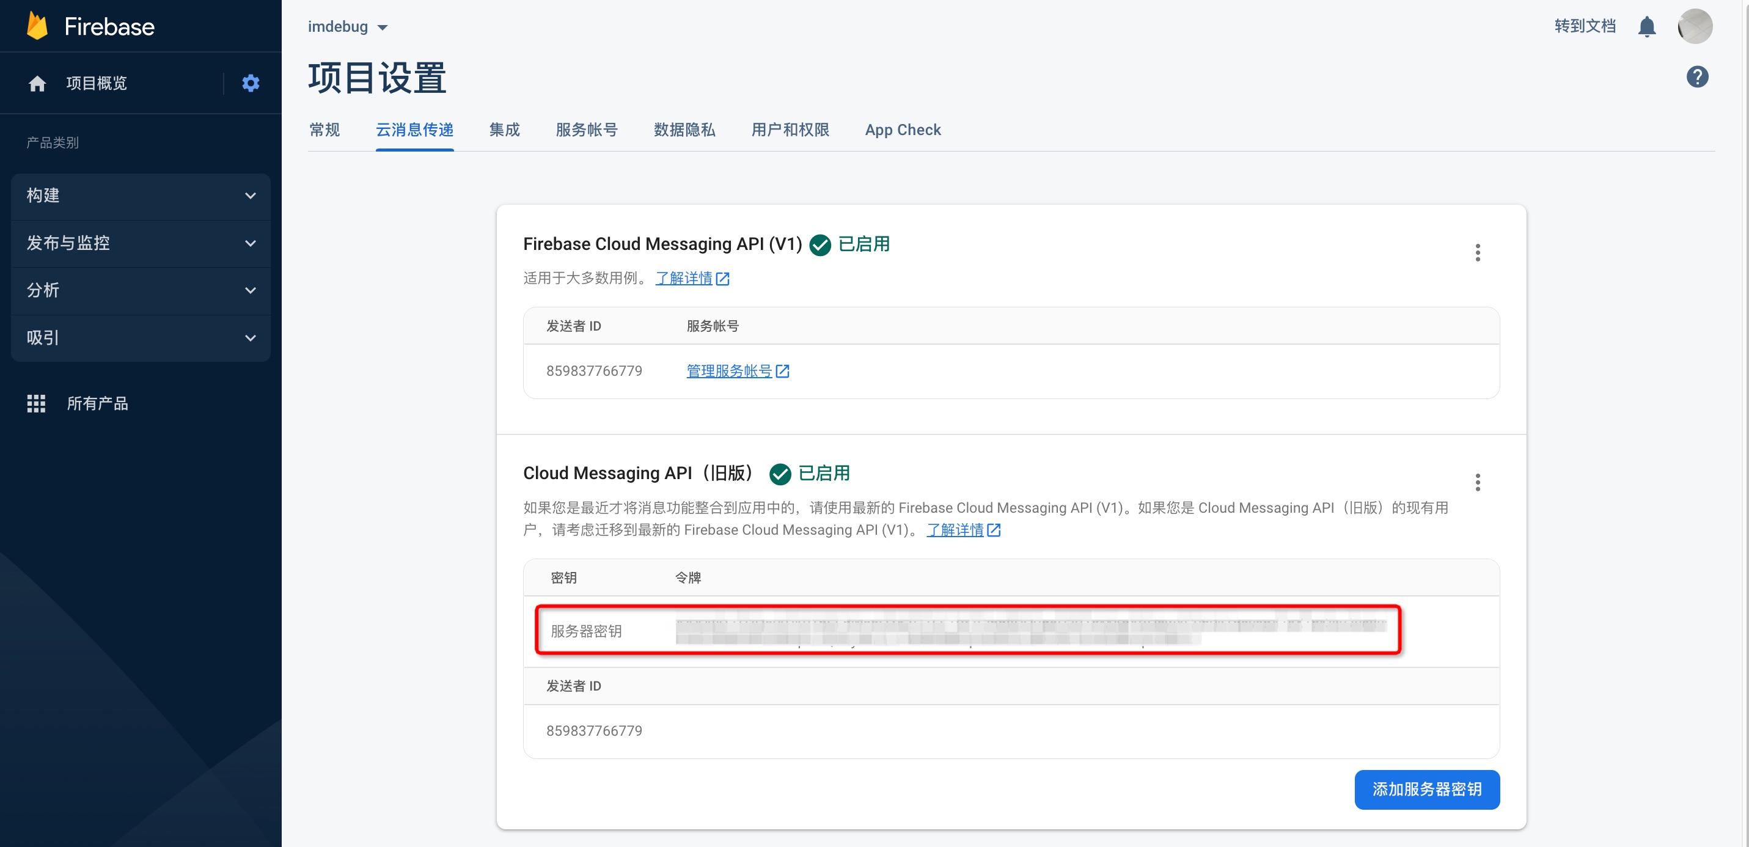Screen dimensions: 1749x847
Task: Click the Firebase flame logo
Action: pyautogui.click(x=37, y=26)
